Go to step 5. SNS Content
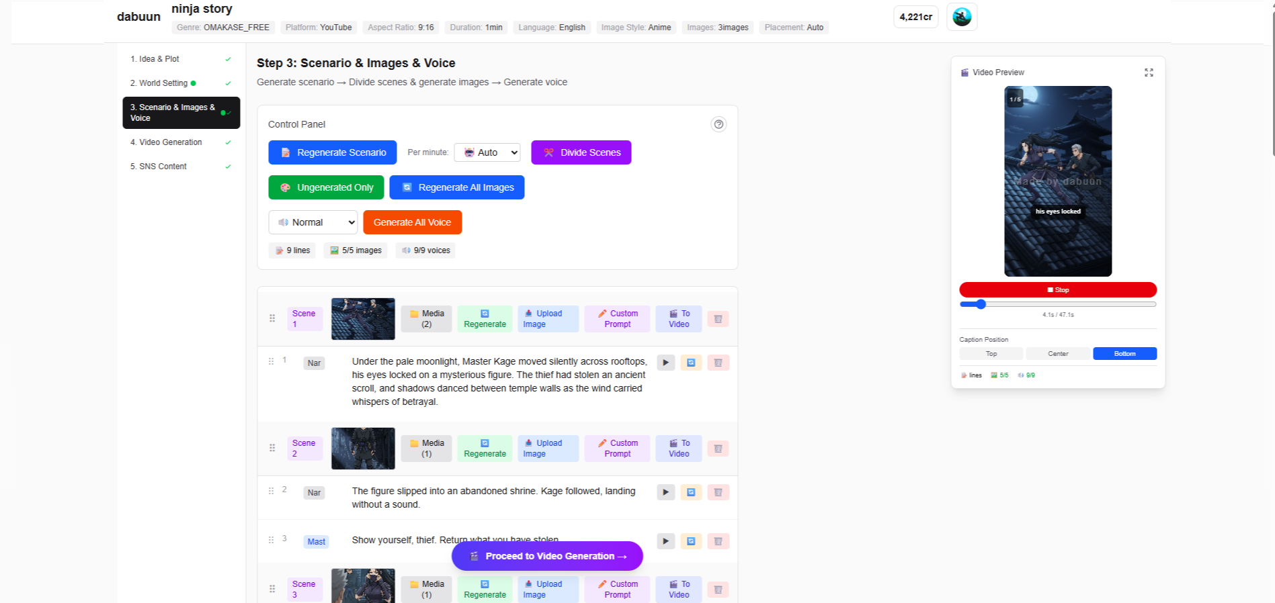The image size is (1275, 603). pyautogui.click(x=181, y=167)
